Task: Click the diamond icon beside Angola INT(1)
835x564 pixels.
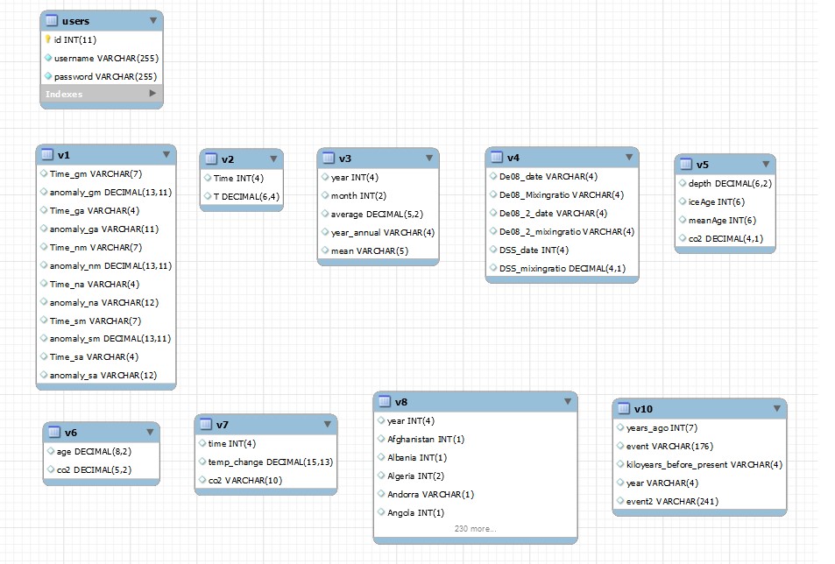Action: (381, 512)
